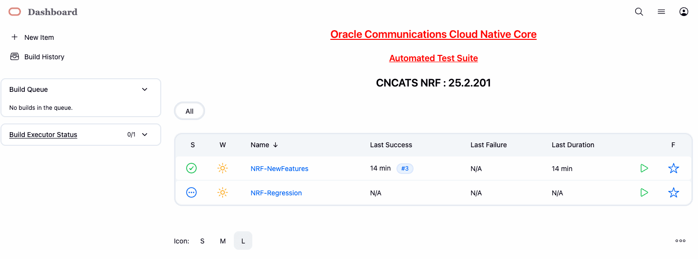Open Build History link
The image size is (698, 259).
[x=44, y=57]
